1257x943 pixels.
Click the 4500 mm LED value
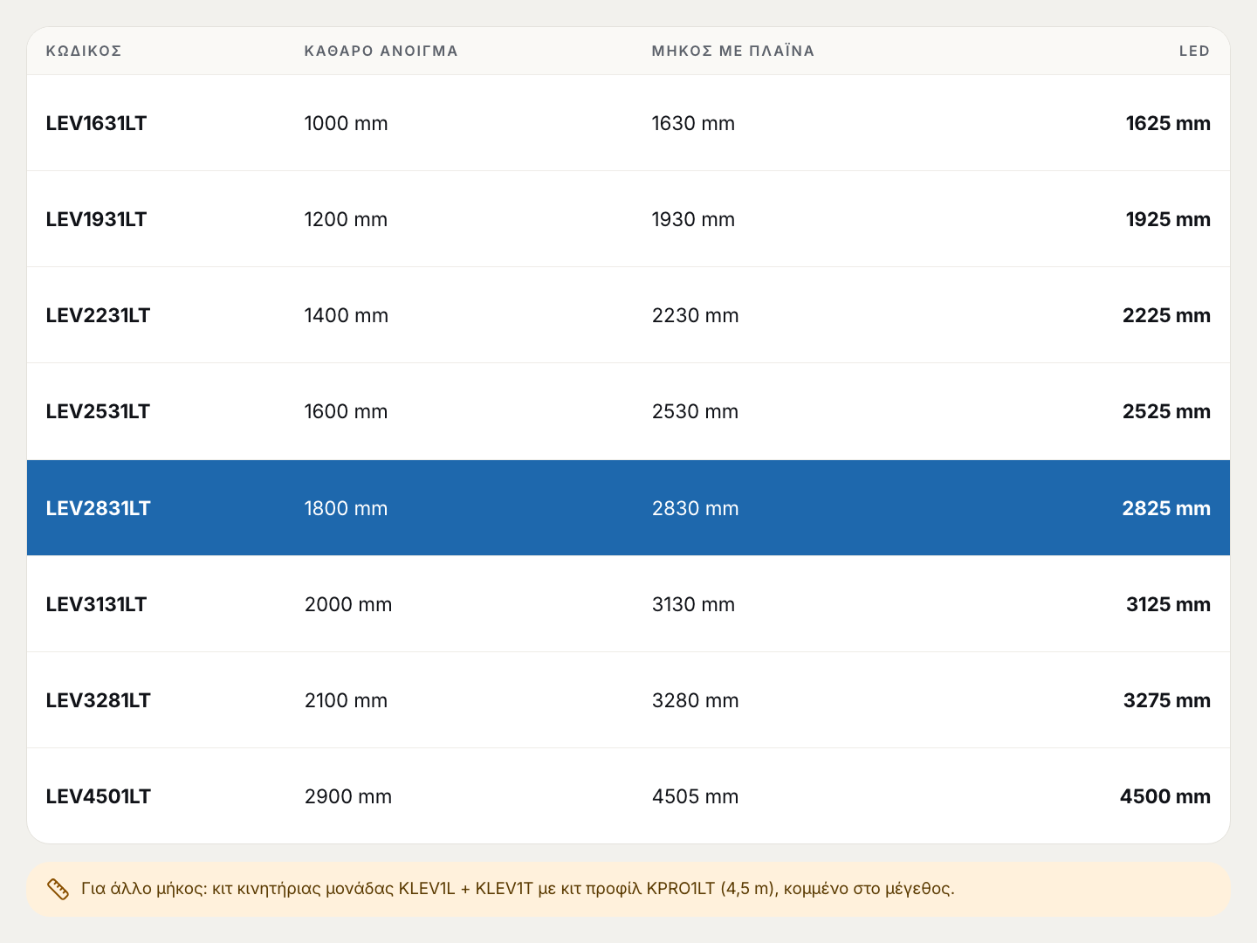click(1165, 796)
